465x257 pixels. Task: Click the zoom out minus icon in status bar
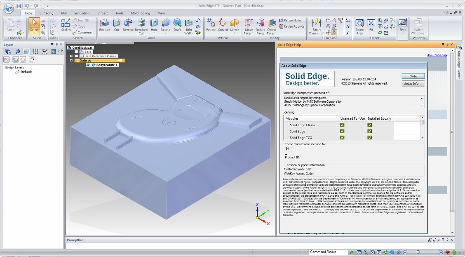point(405,252)
